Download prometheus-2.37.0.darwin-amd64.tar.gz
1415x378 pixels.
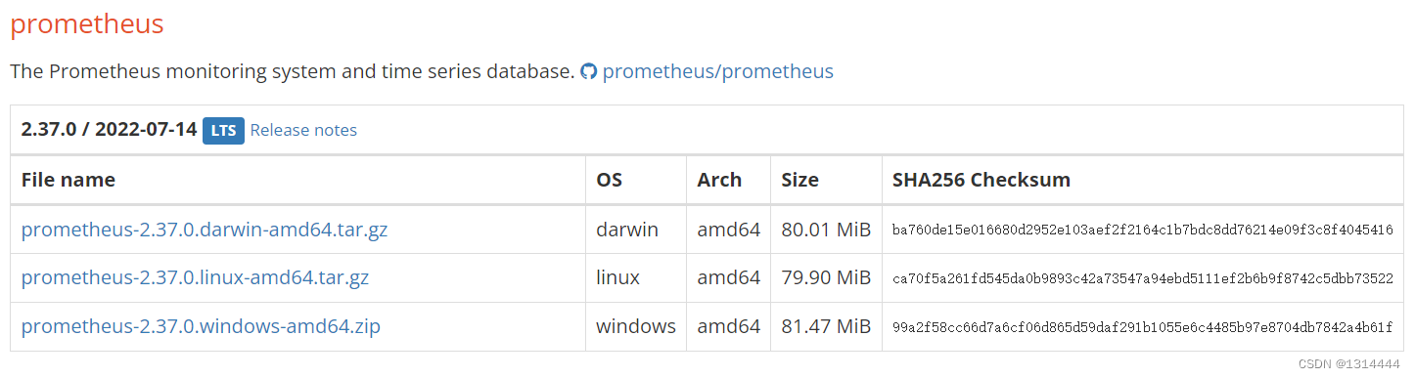coord(205,230)
